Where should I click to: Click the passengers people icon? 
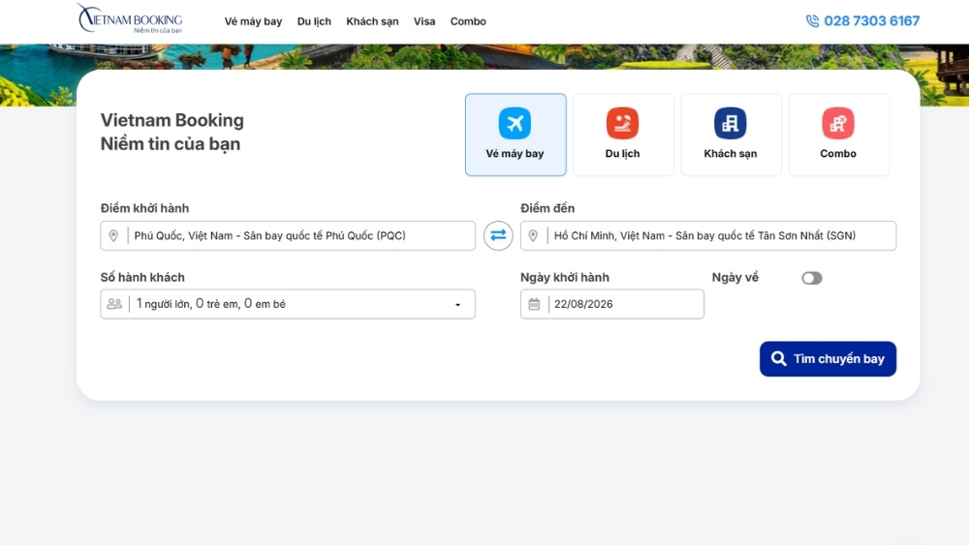click(114, 304)
